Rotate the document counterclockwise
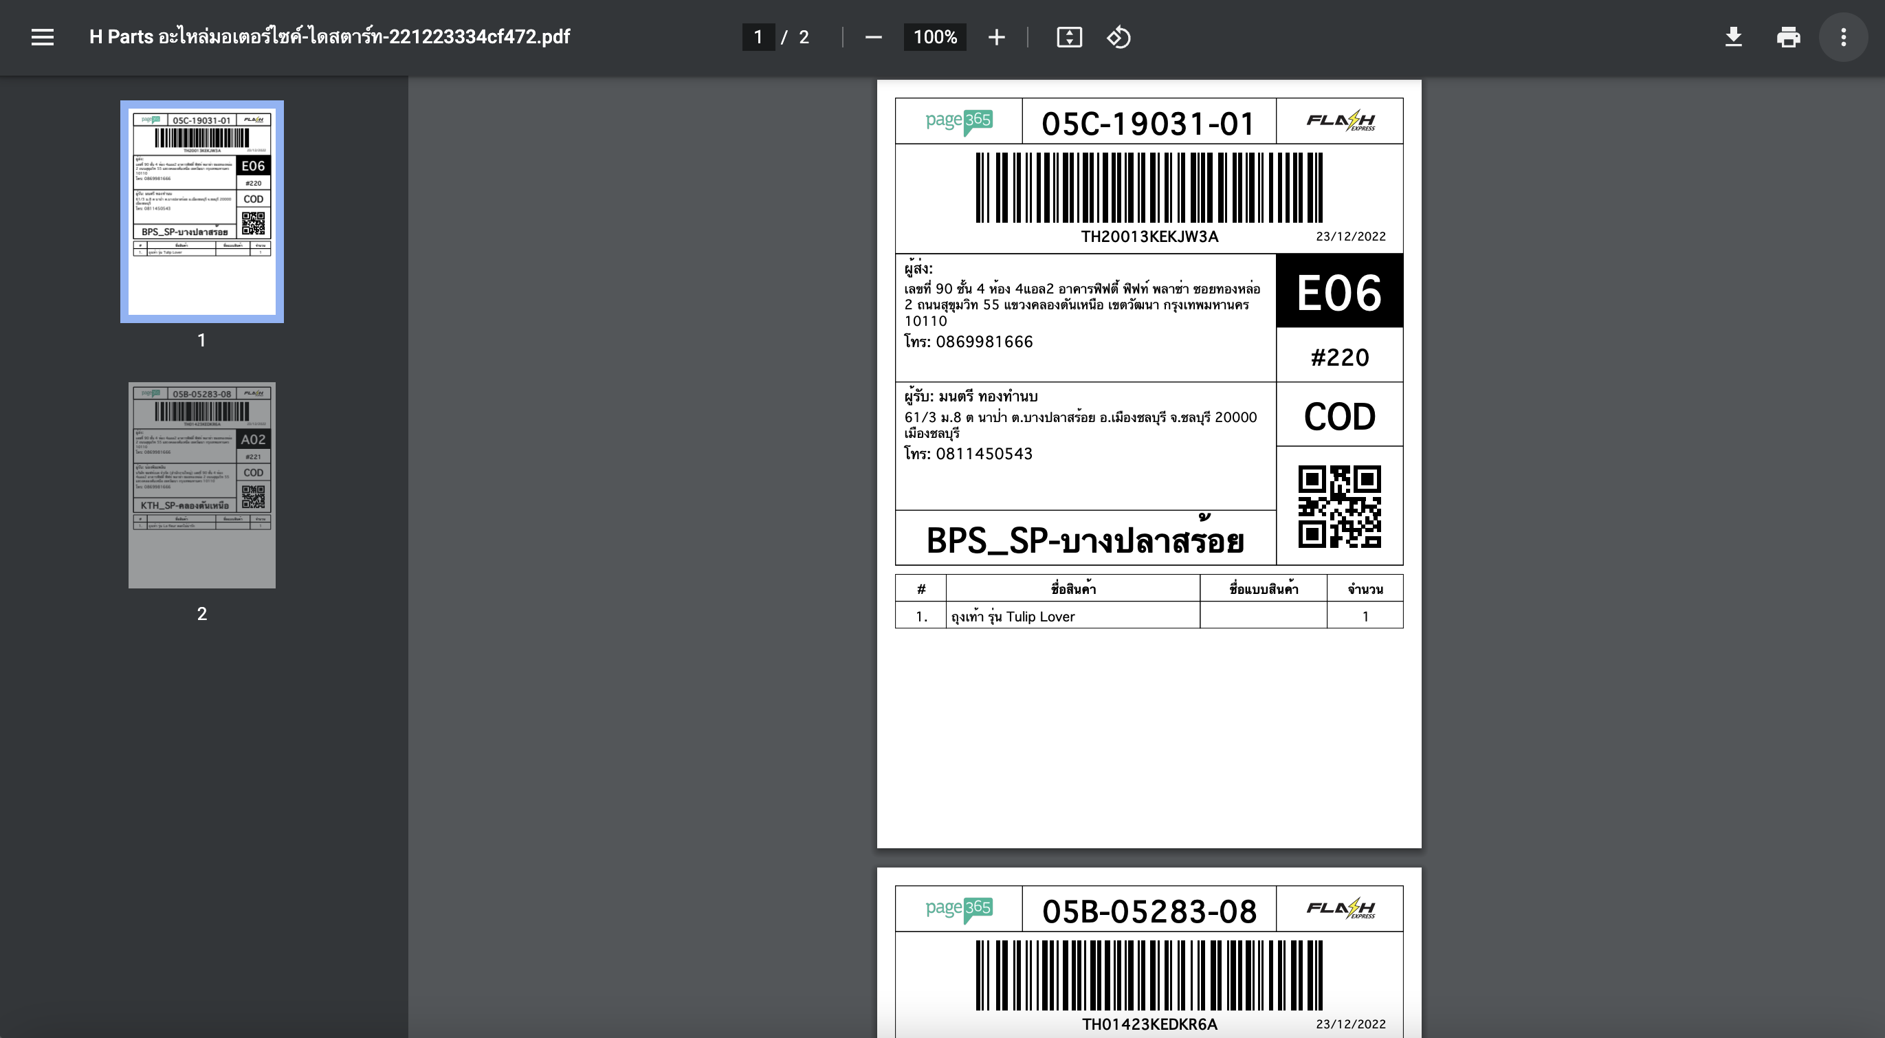1885x1038 pixels. click(x=1118, y=37)
